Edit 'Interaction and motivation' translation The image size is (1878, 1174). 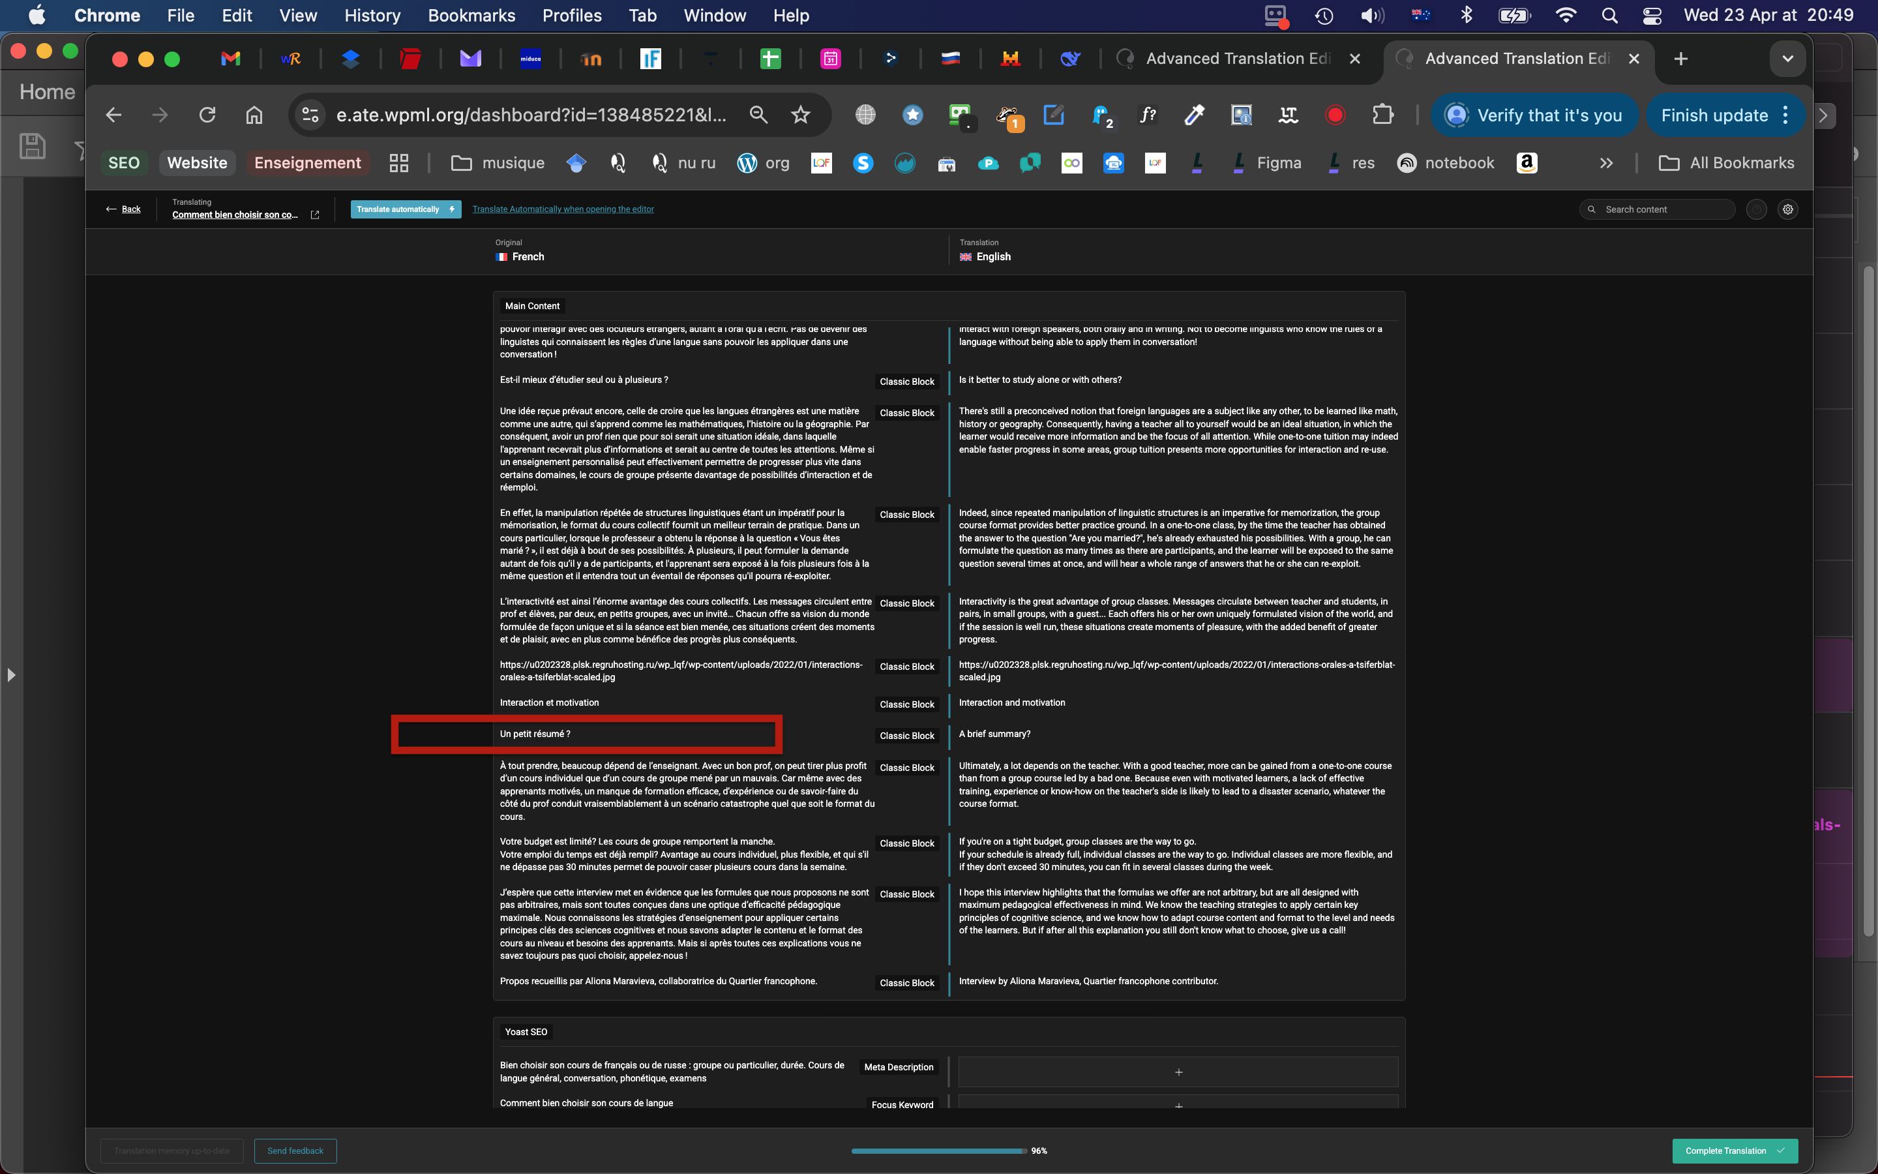pyautogui.click(x=1012, y=702)
